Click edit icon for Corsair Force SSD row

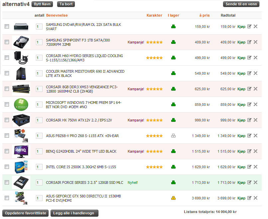249,183
